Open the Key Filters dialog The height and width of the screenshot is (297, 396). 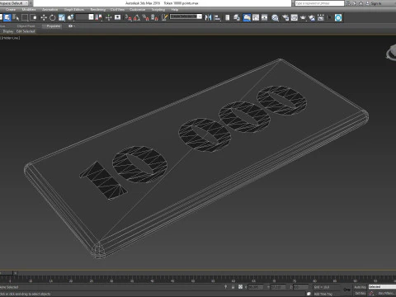click(386, 294)
